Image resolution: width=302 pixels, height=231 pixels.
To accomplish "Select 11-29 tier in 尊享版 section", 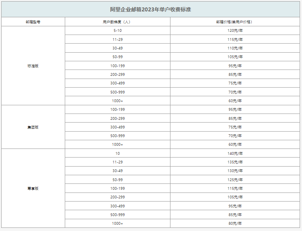I will [117, 162].
